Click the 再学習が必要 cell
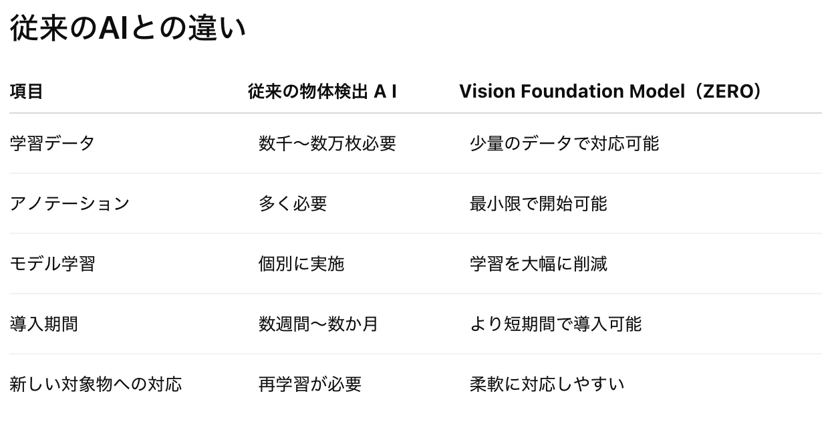 (310, 384)
